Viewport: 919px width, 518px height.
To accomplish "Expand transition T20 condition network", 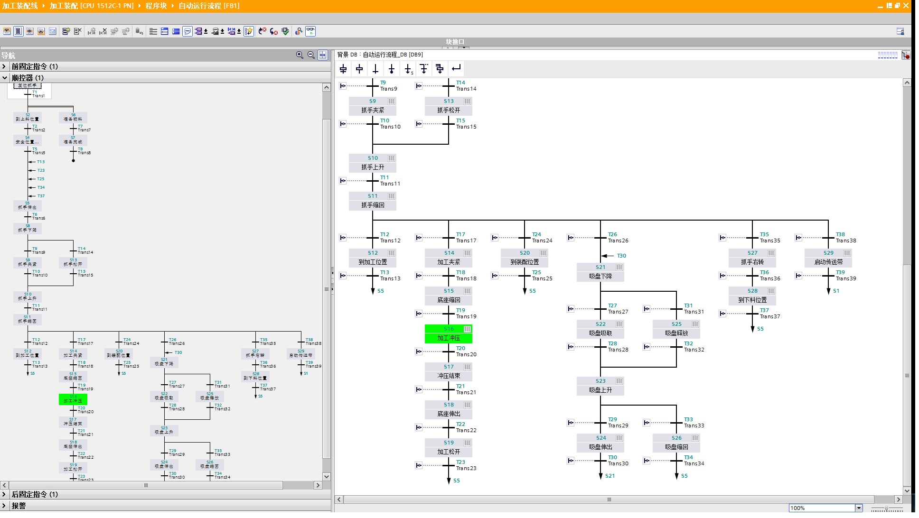I will pyautogui.click(x=419, y=351).
